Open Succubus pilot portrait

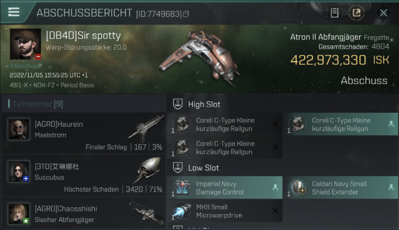pos(19,171)
